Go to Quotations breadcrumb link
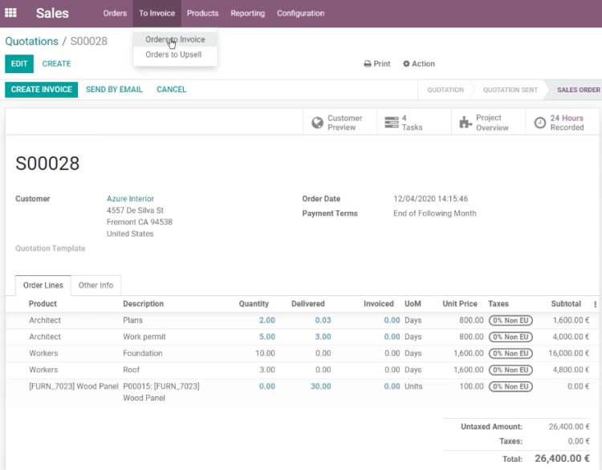Viewport: 602px width, 470px height. (x=31, y=42)
